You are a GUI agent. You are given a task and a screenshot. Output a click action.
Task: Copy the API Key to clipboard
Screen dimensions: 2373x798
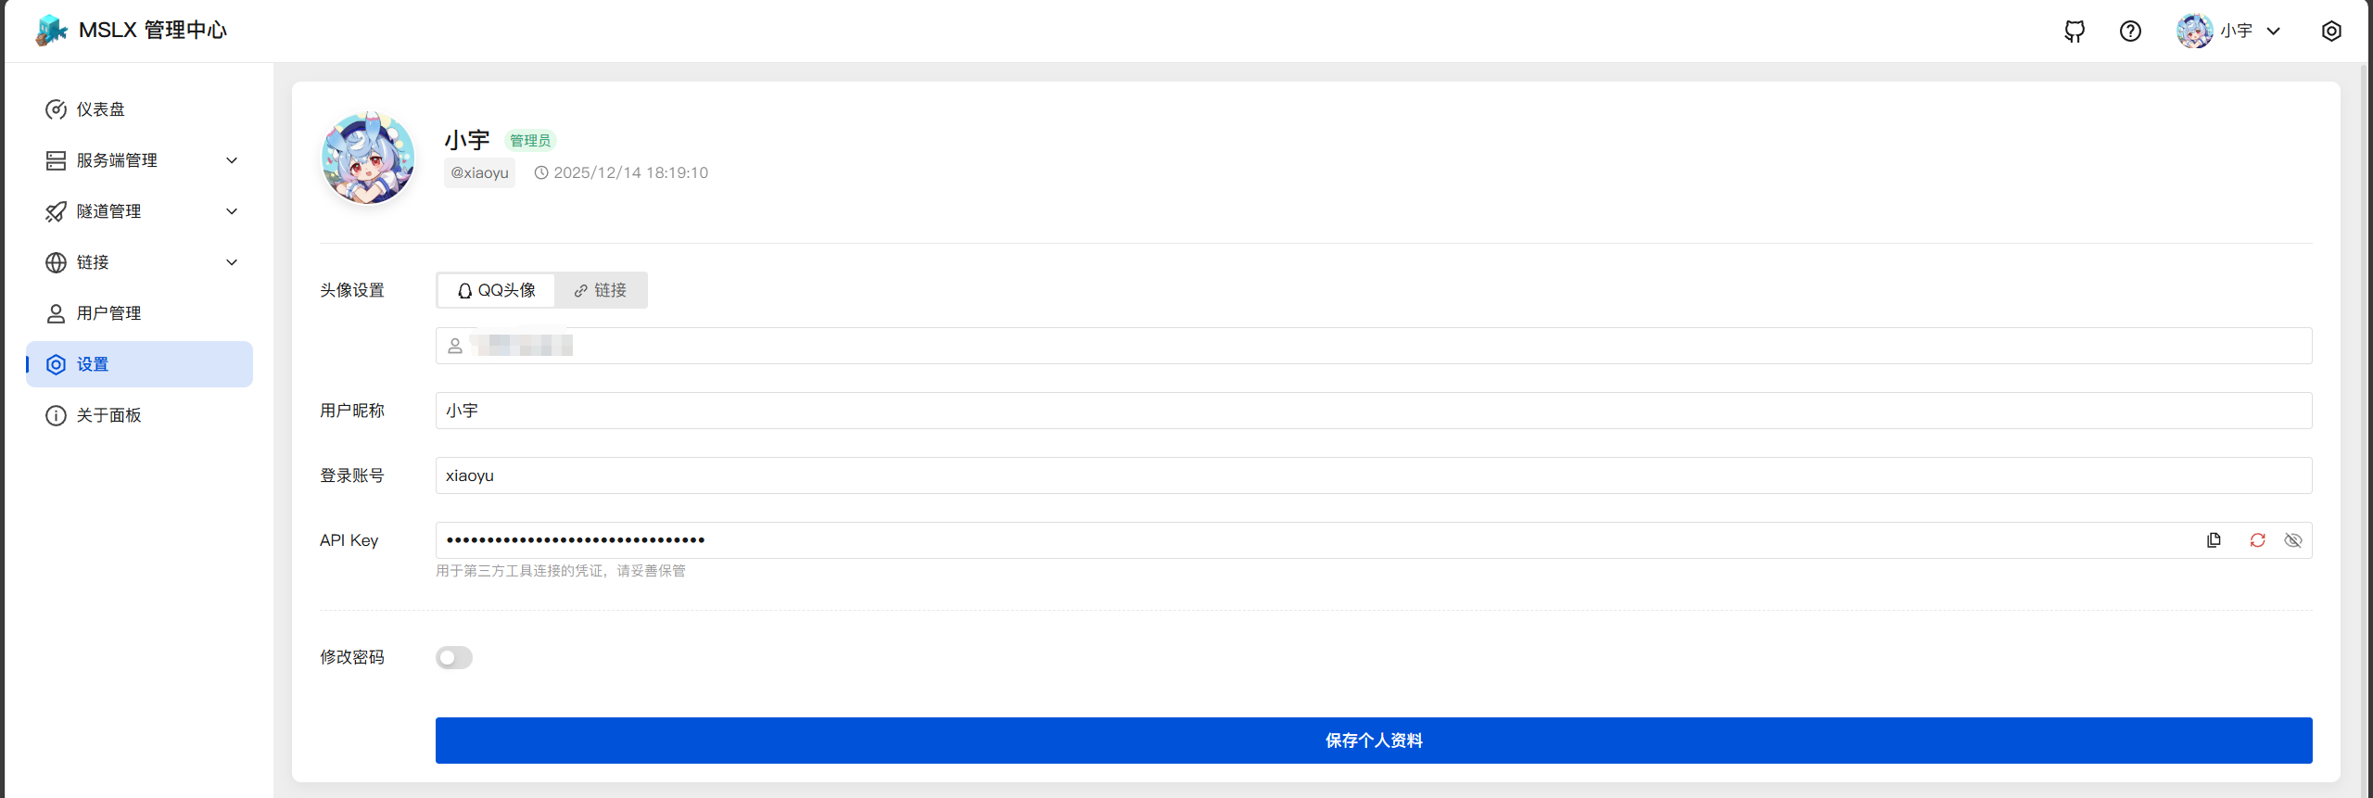(x=2214, y=540)
